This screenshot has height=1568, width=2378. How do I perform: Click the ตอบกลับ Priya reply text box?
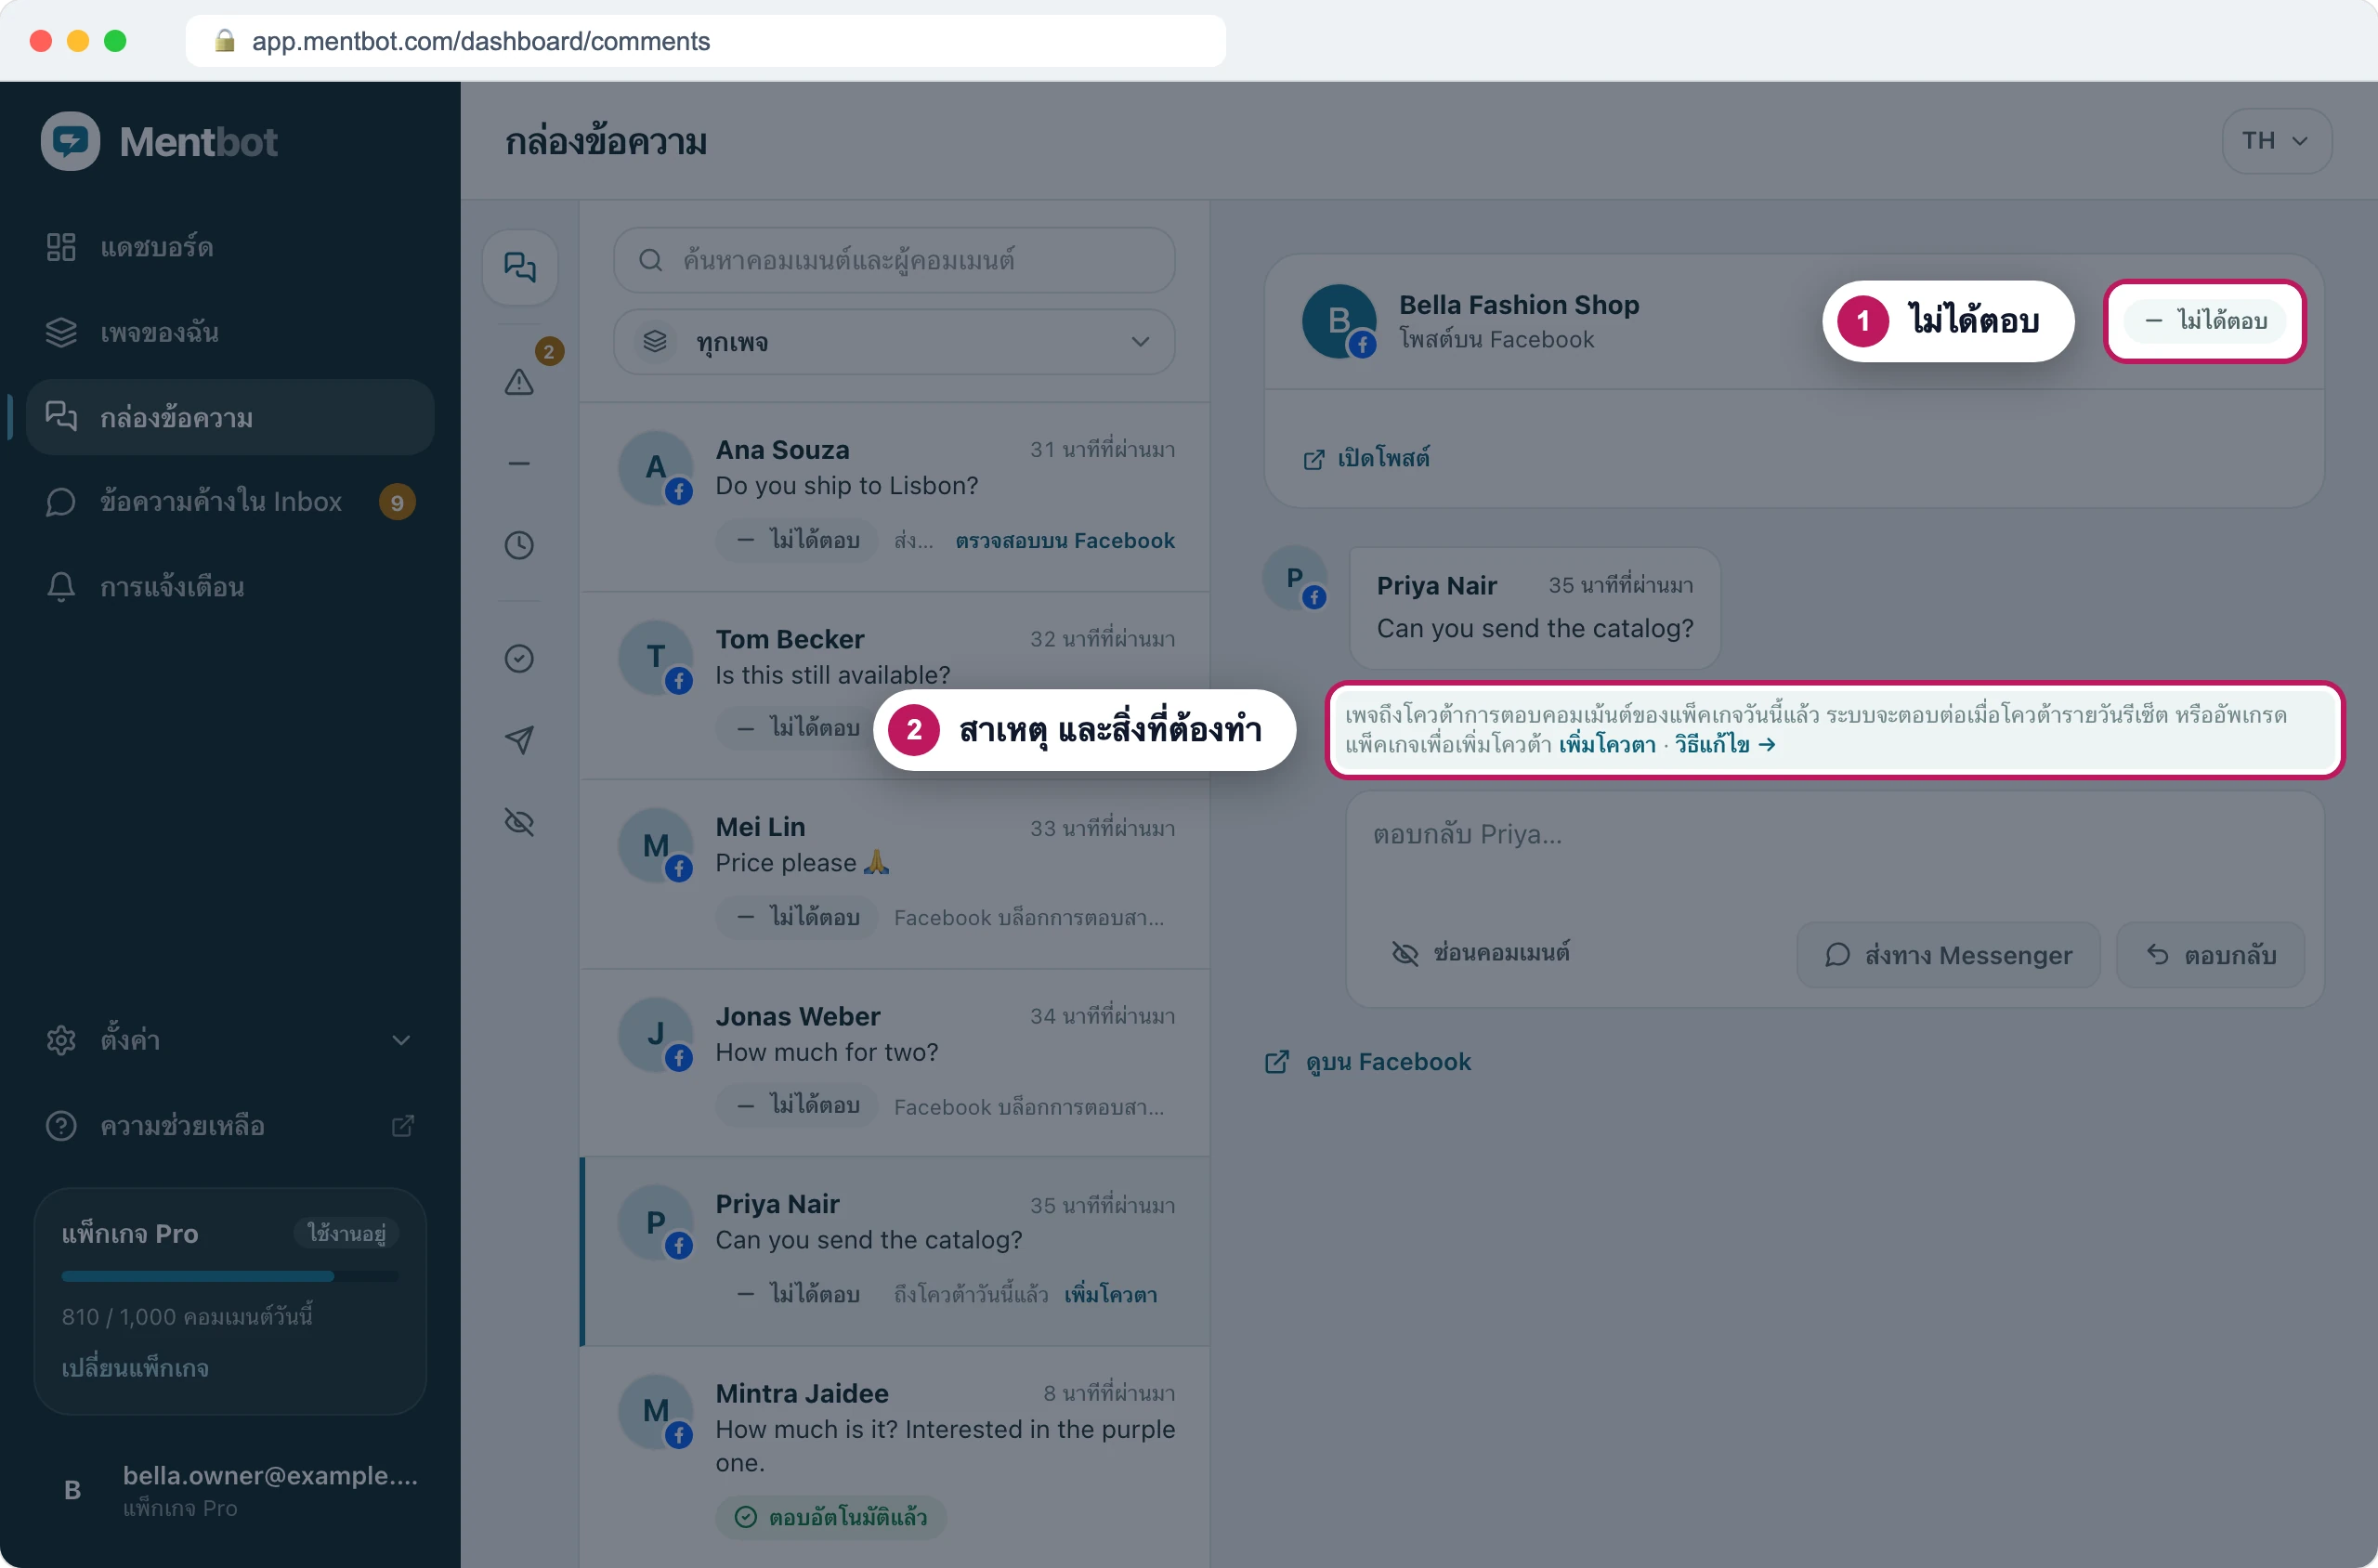tap(1835, 852)
